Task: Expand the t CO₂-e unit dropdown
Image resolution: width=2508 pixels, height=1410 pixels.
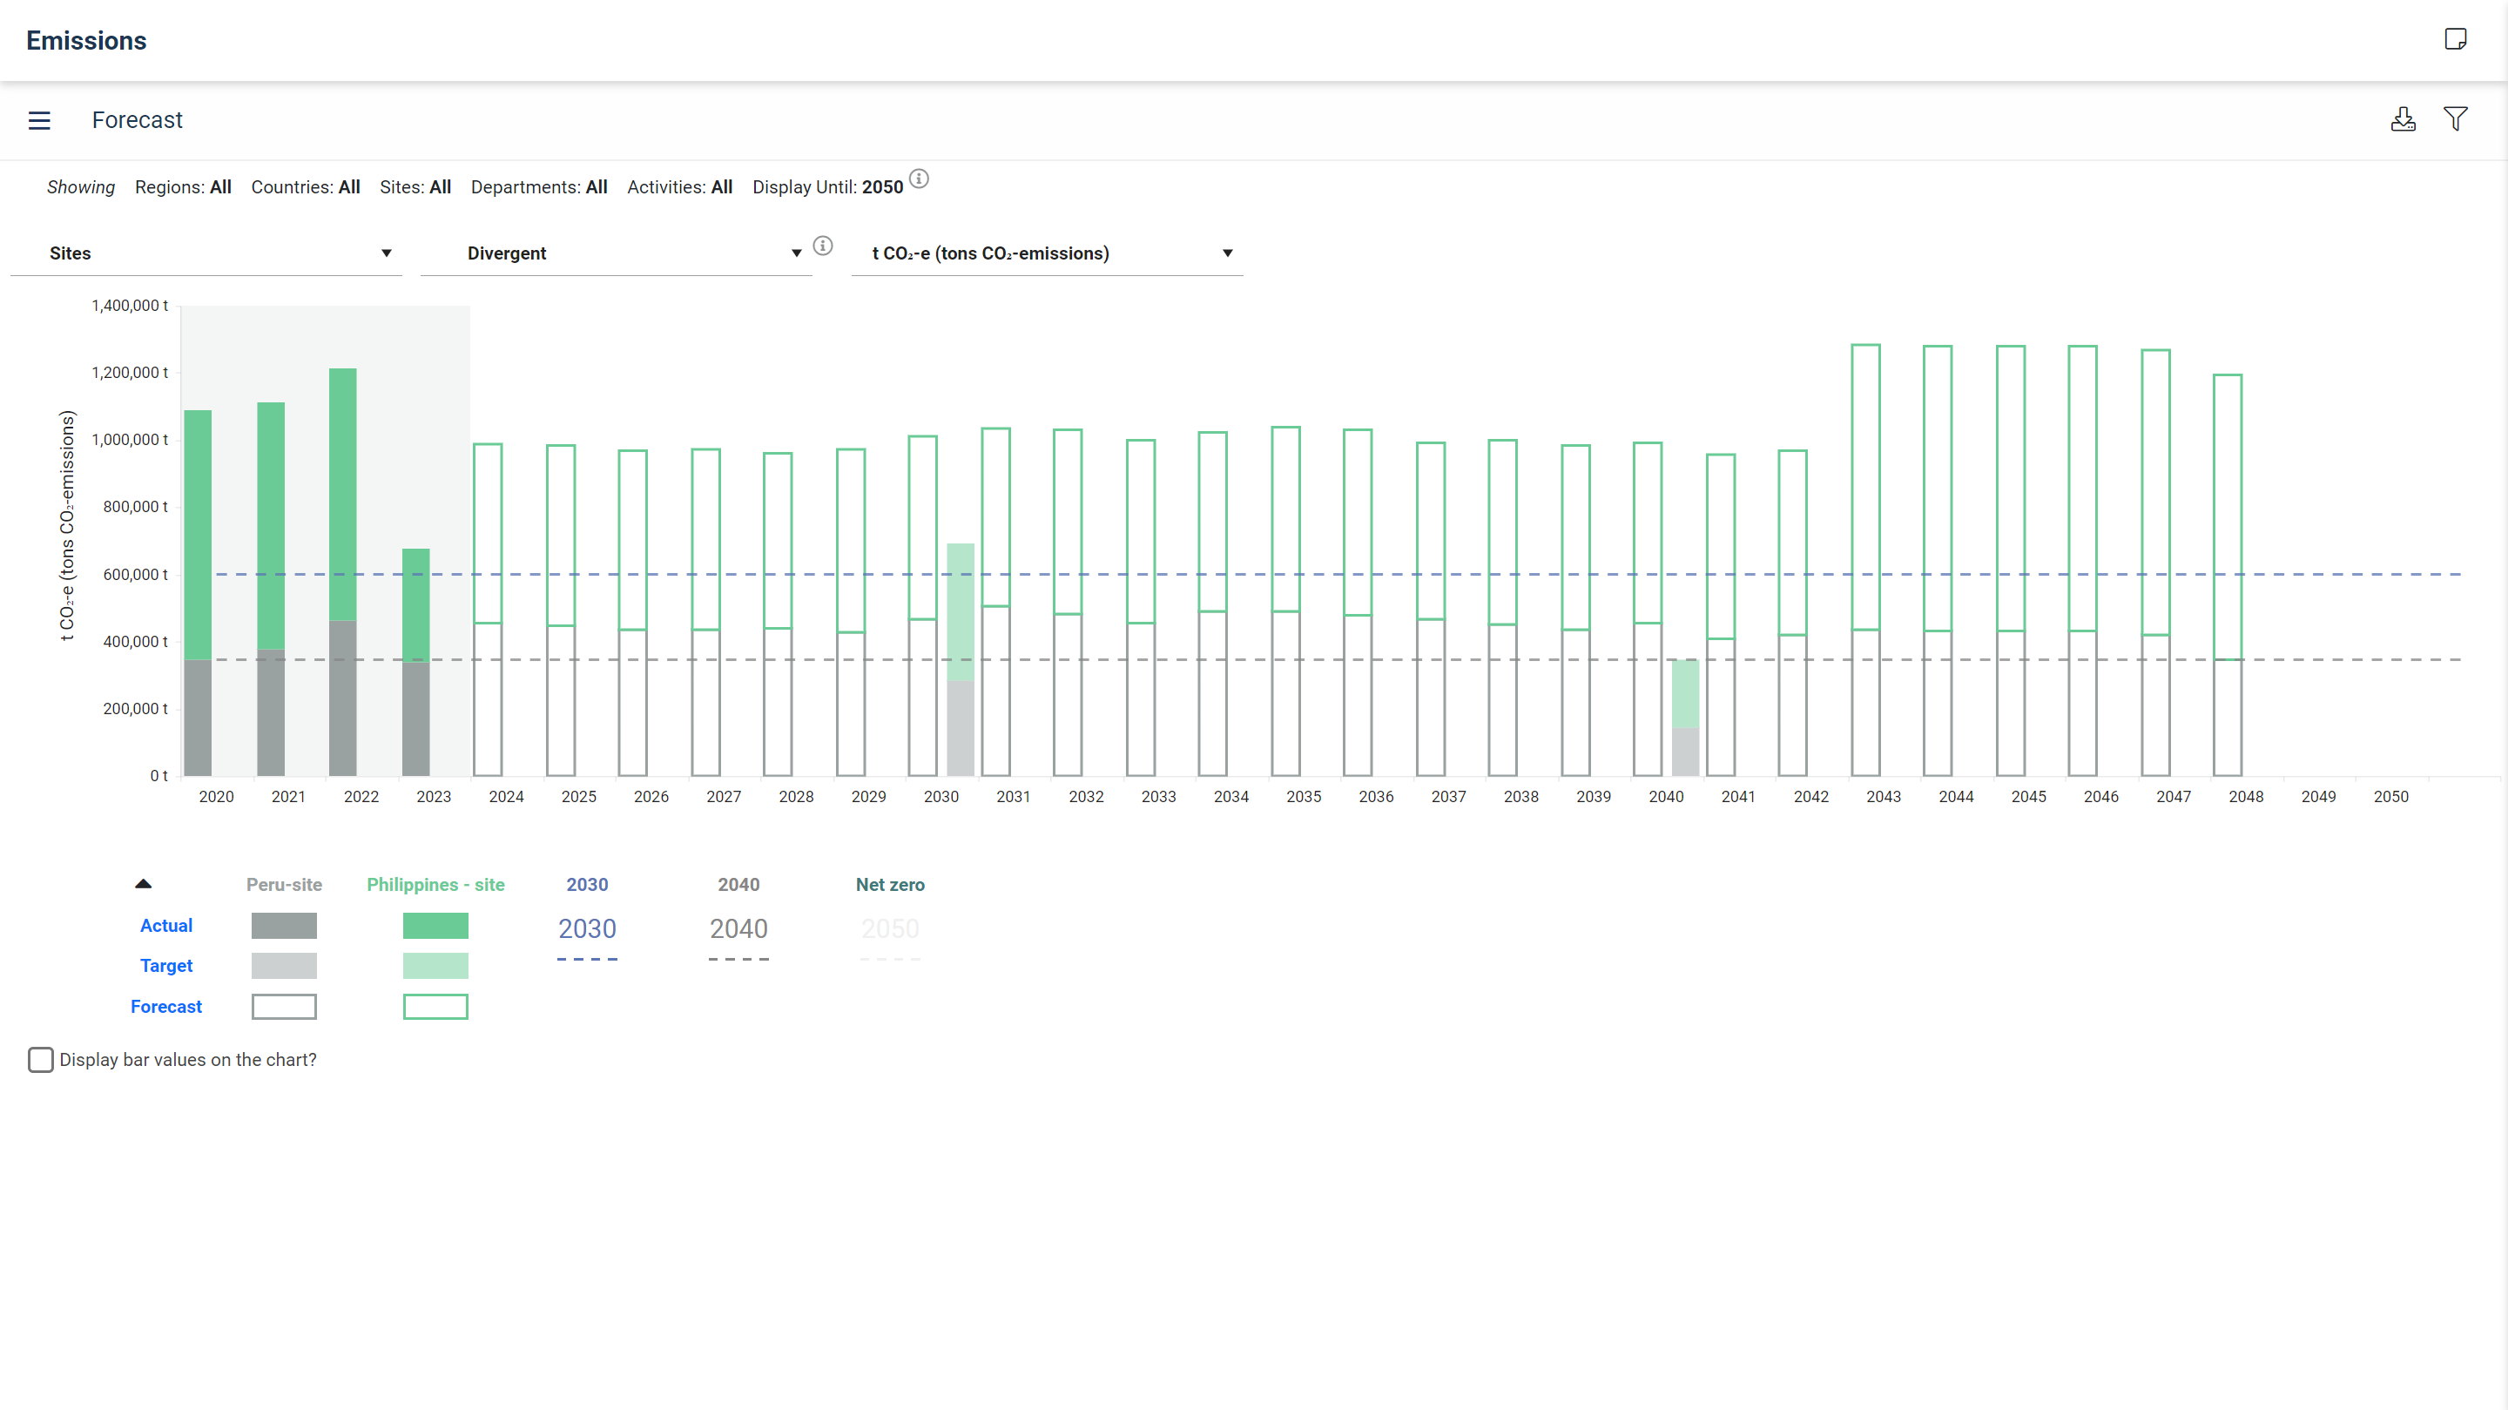Action: (x=1047, y=253)
